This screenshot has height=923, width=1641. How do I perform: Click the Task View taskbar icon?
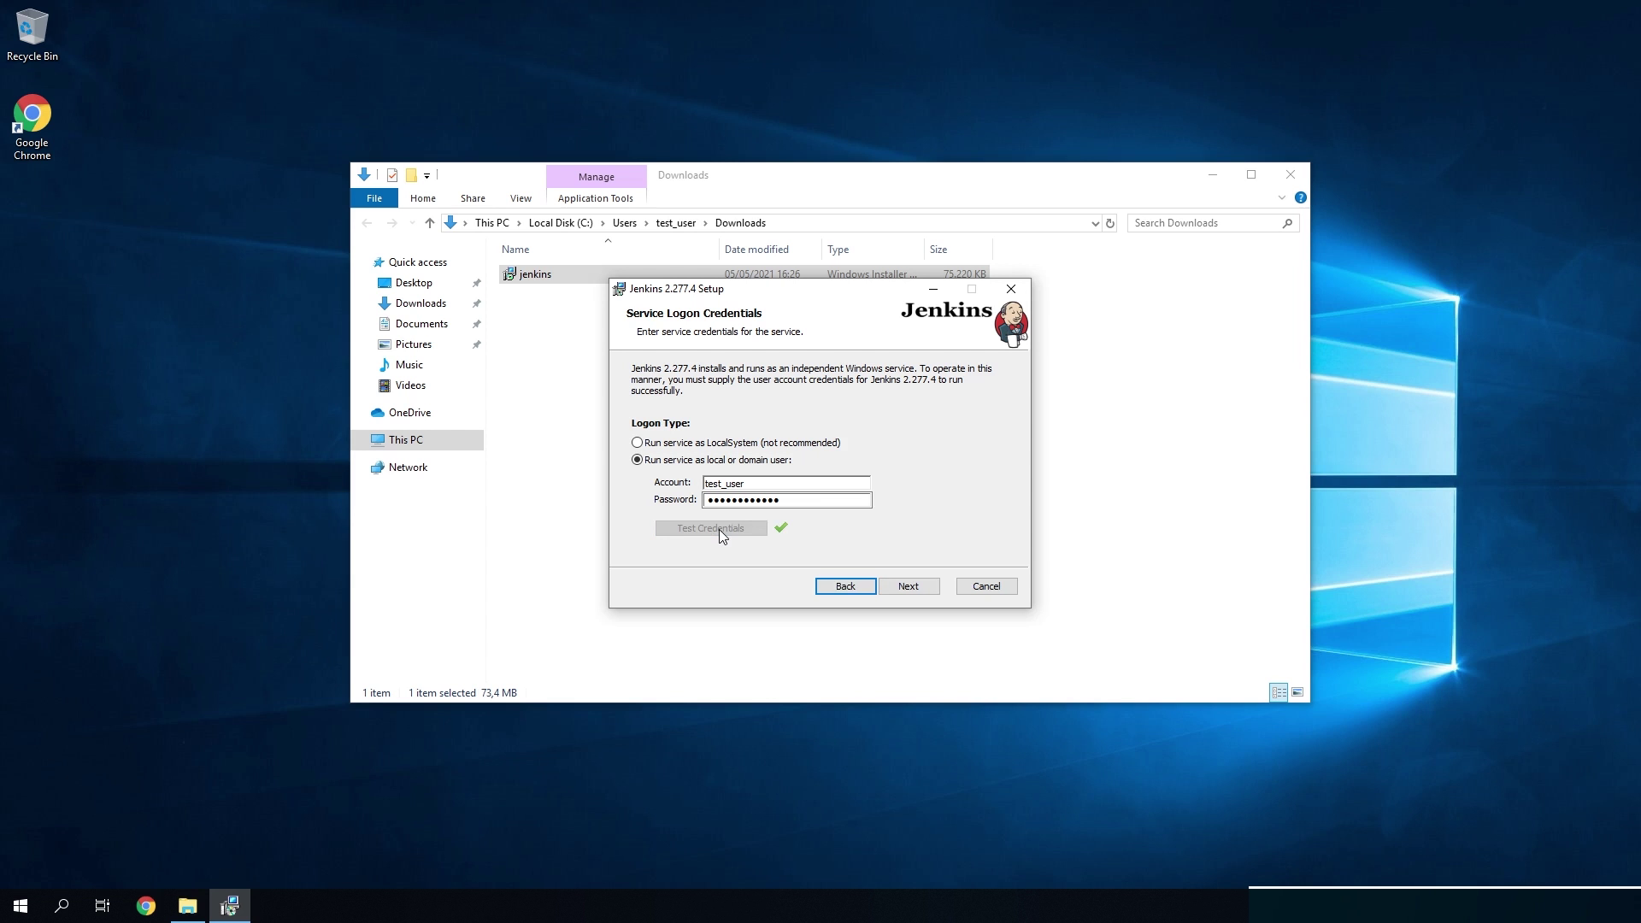point(103,906)
